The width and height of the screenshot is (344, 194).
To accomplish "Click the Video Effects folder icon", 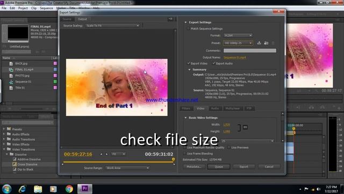I will (9, 144).
